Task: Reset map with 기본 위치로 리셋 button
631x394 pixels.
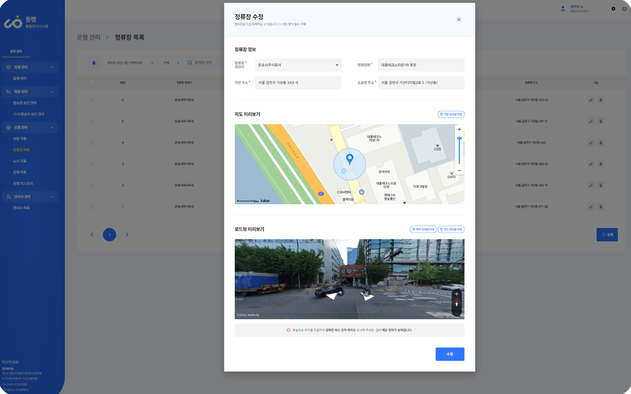Action: point(451,114)
